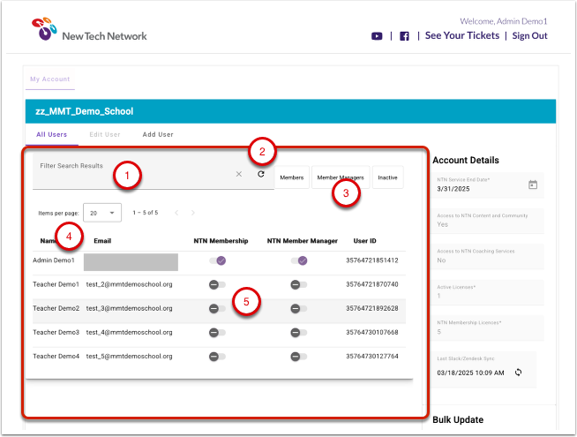Open the Facebook icon link

[x=404, y=36]
